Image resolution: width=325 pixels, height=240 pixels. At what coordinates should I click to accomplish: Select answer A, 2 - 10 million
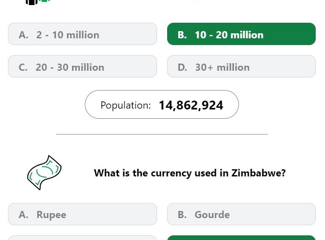(82, 34)
